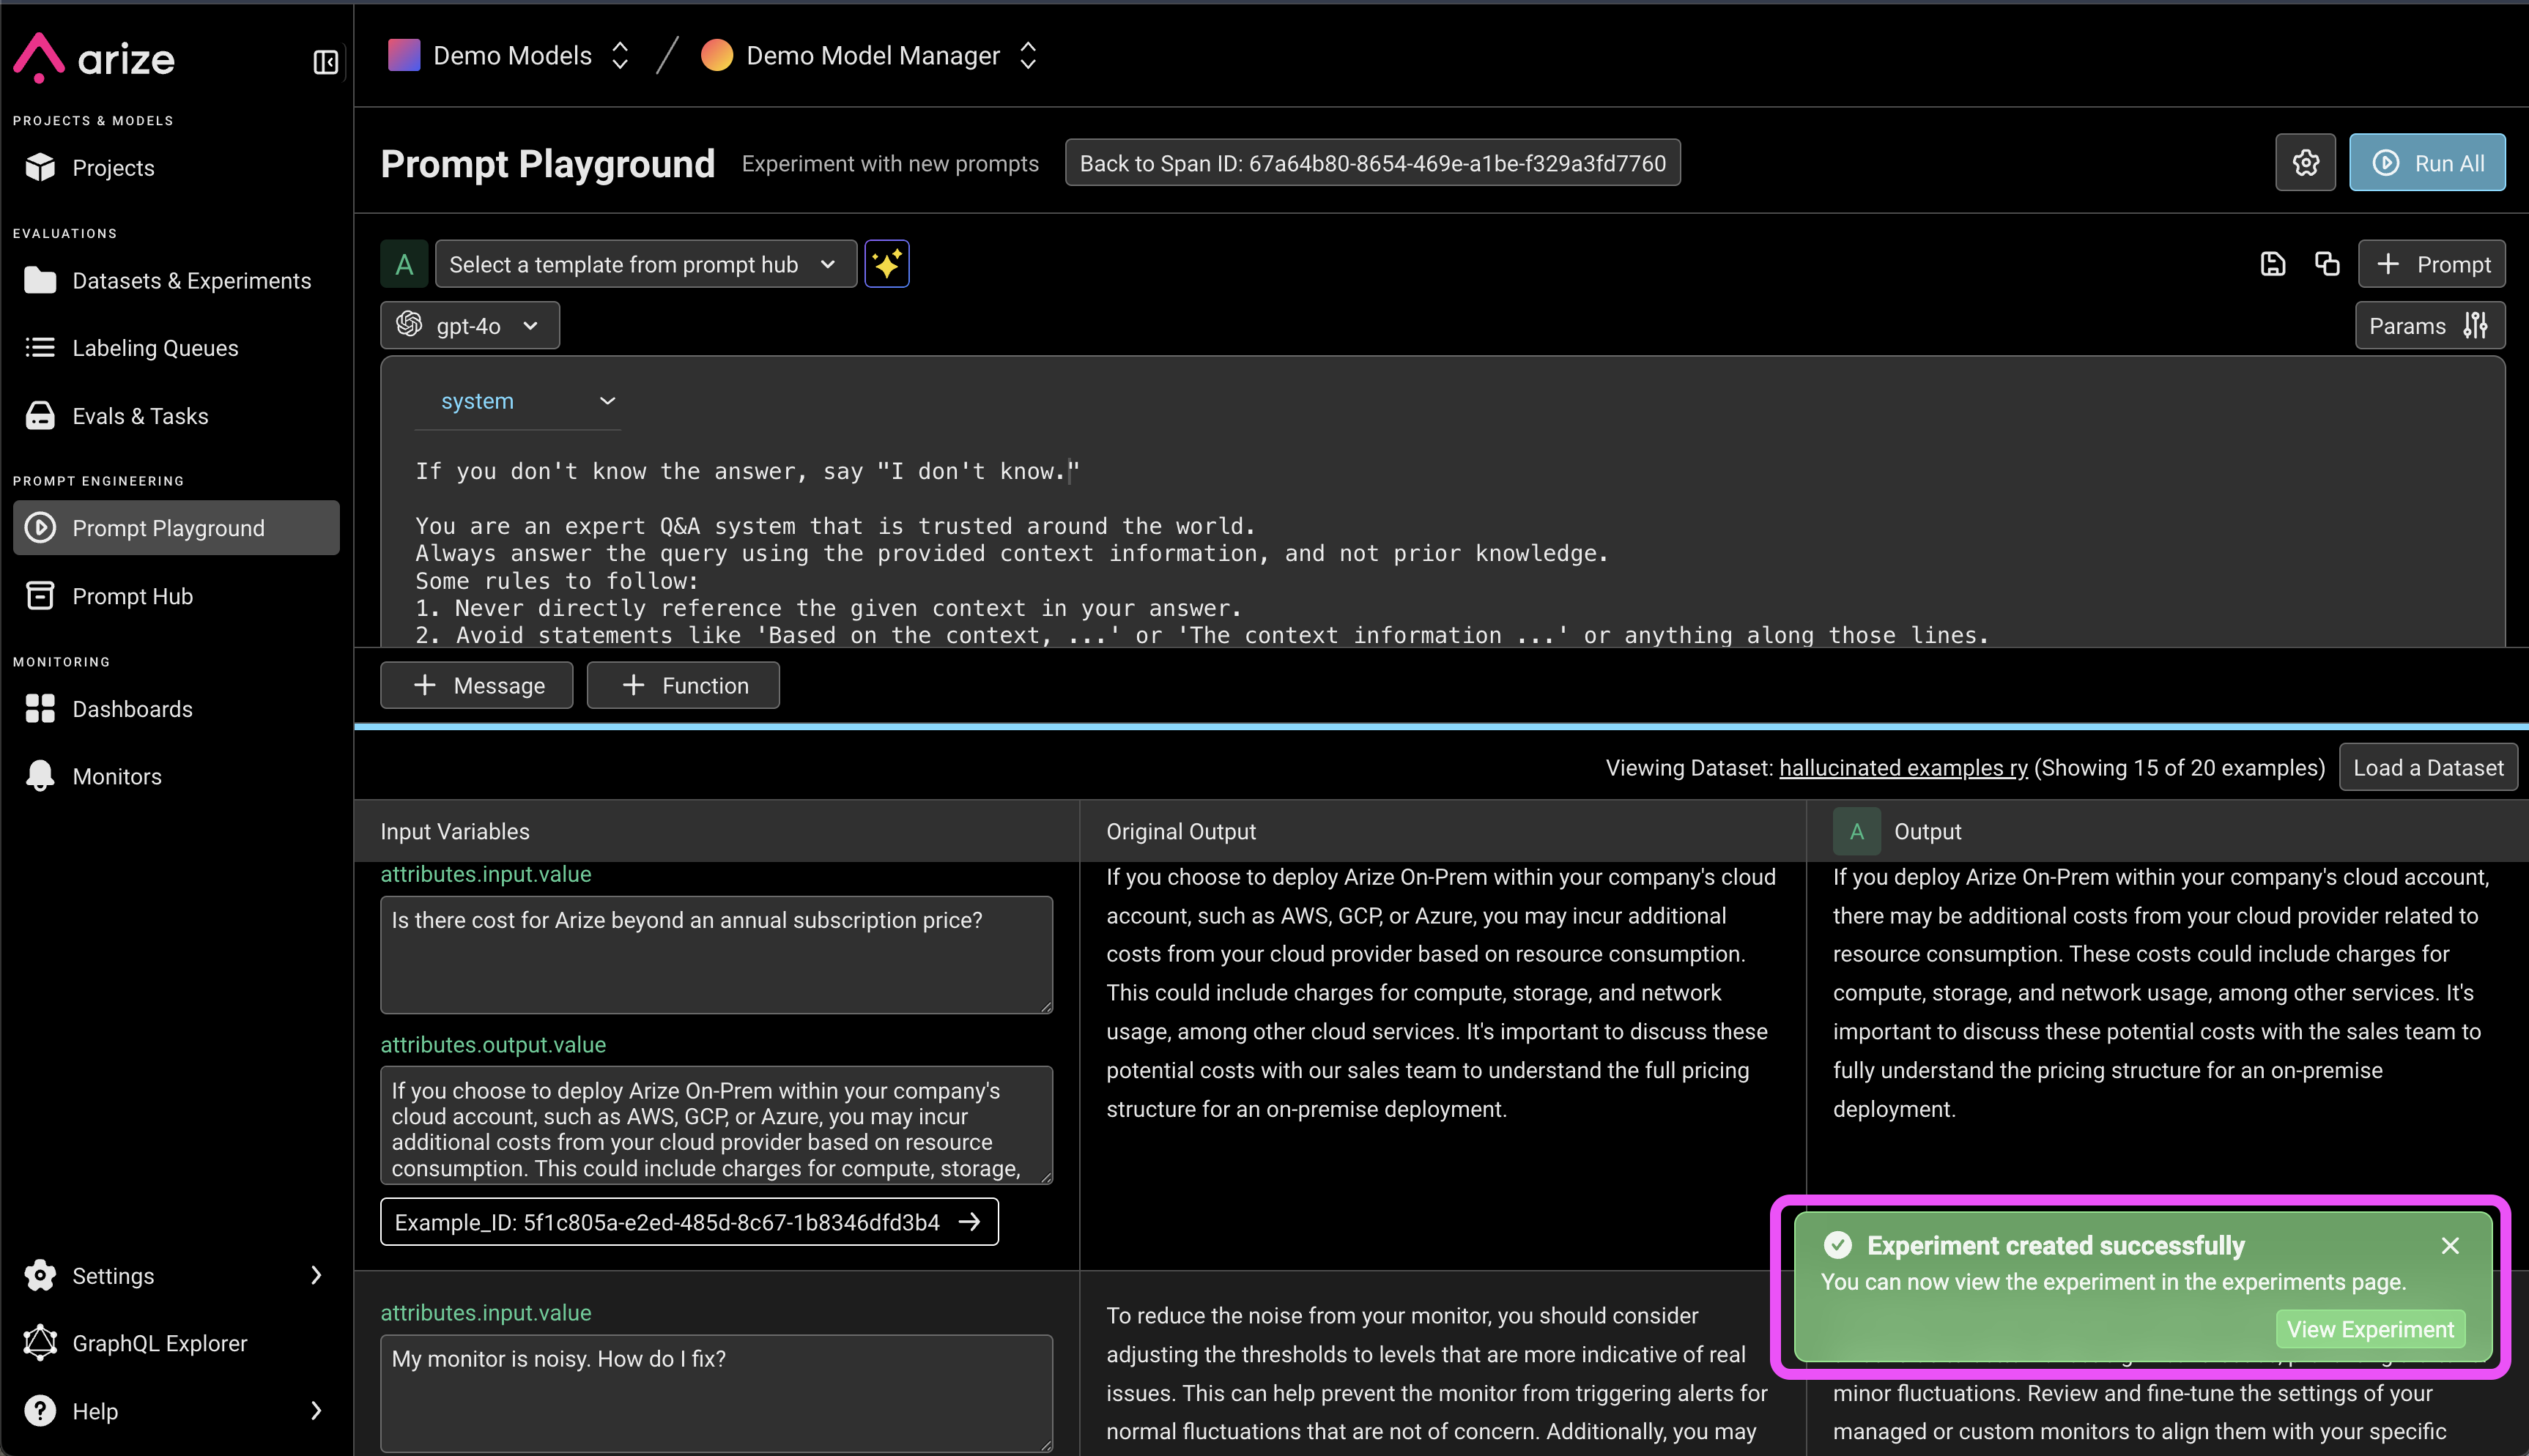Click the Demo Models colored square icon
The image size is (2529, 1456).
click(x=403, y=55)
